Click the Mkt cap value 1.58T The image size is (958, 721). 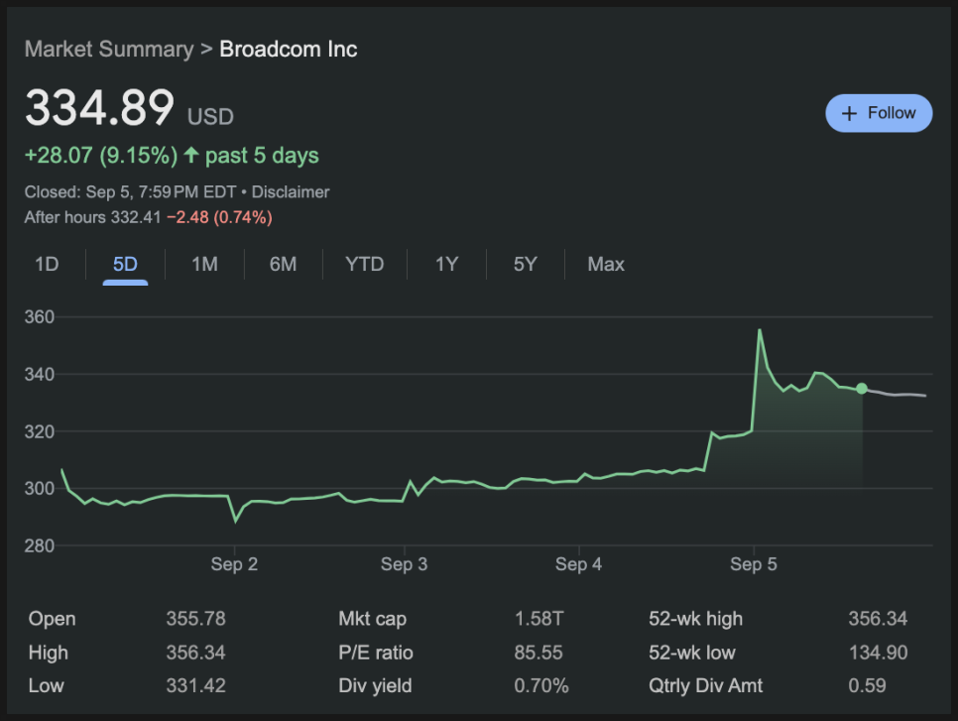pyautogui.click(x=539, y=618)
